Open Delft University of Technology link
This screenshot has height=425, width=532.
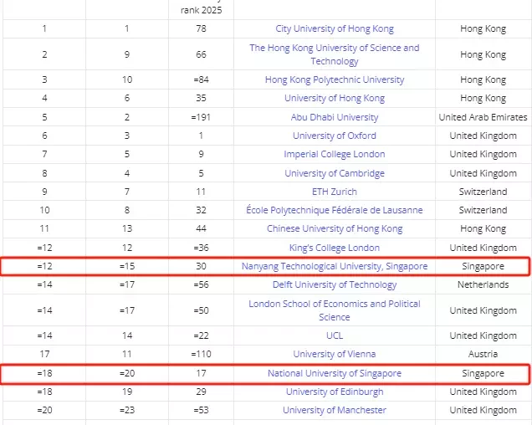click(x=335, y=284)
